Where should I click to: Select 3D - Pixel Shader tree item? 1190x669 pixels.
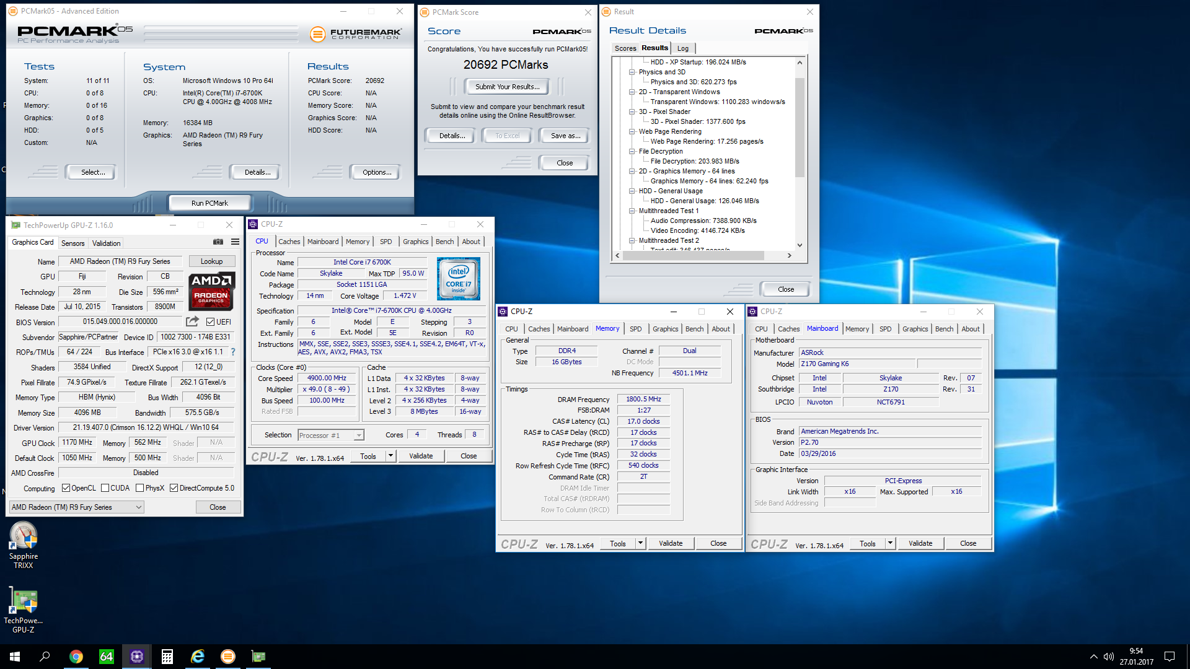664,112
